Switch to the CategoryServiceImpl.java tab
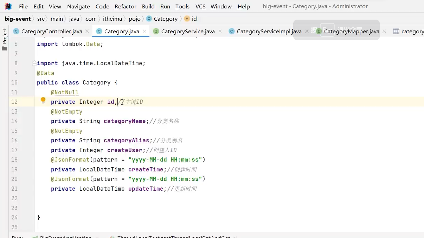The height and width of the screenshot is (238, 424). click(268, 31)
